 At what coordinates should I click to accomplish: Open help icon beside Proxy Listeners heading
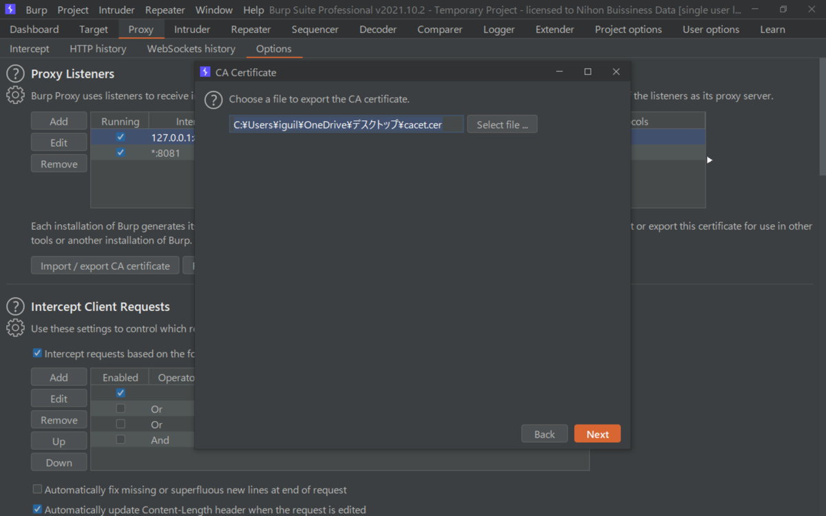click(15, 74)
